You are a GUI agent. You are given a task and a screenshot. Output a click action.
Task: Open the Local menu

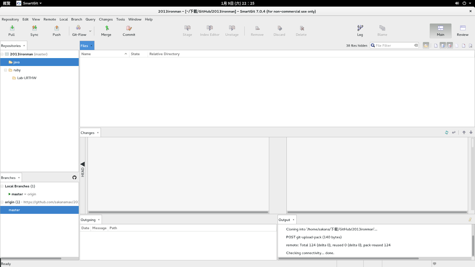coord(64,19)
